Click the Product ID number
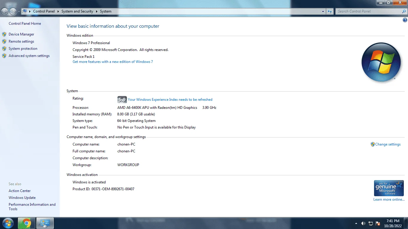Image resolution: width=408 pixels, height=229 pixels. point(113,189)
